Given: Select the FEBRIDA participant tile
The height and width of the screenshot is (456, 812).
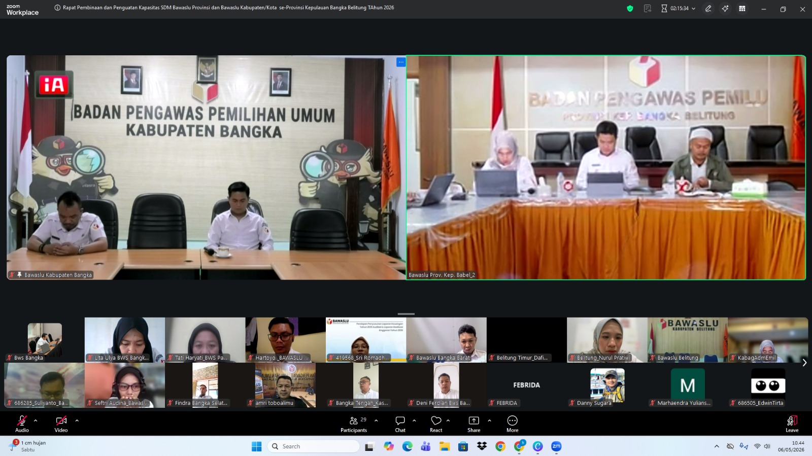Looking at the screenshot, I should (x=527, y=385).
